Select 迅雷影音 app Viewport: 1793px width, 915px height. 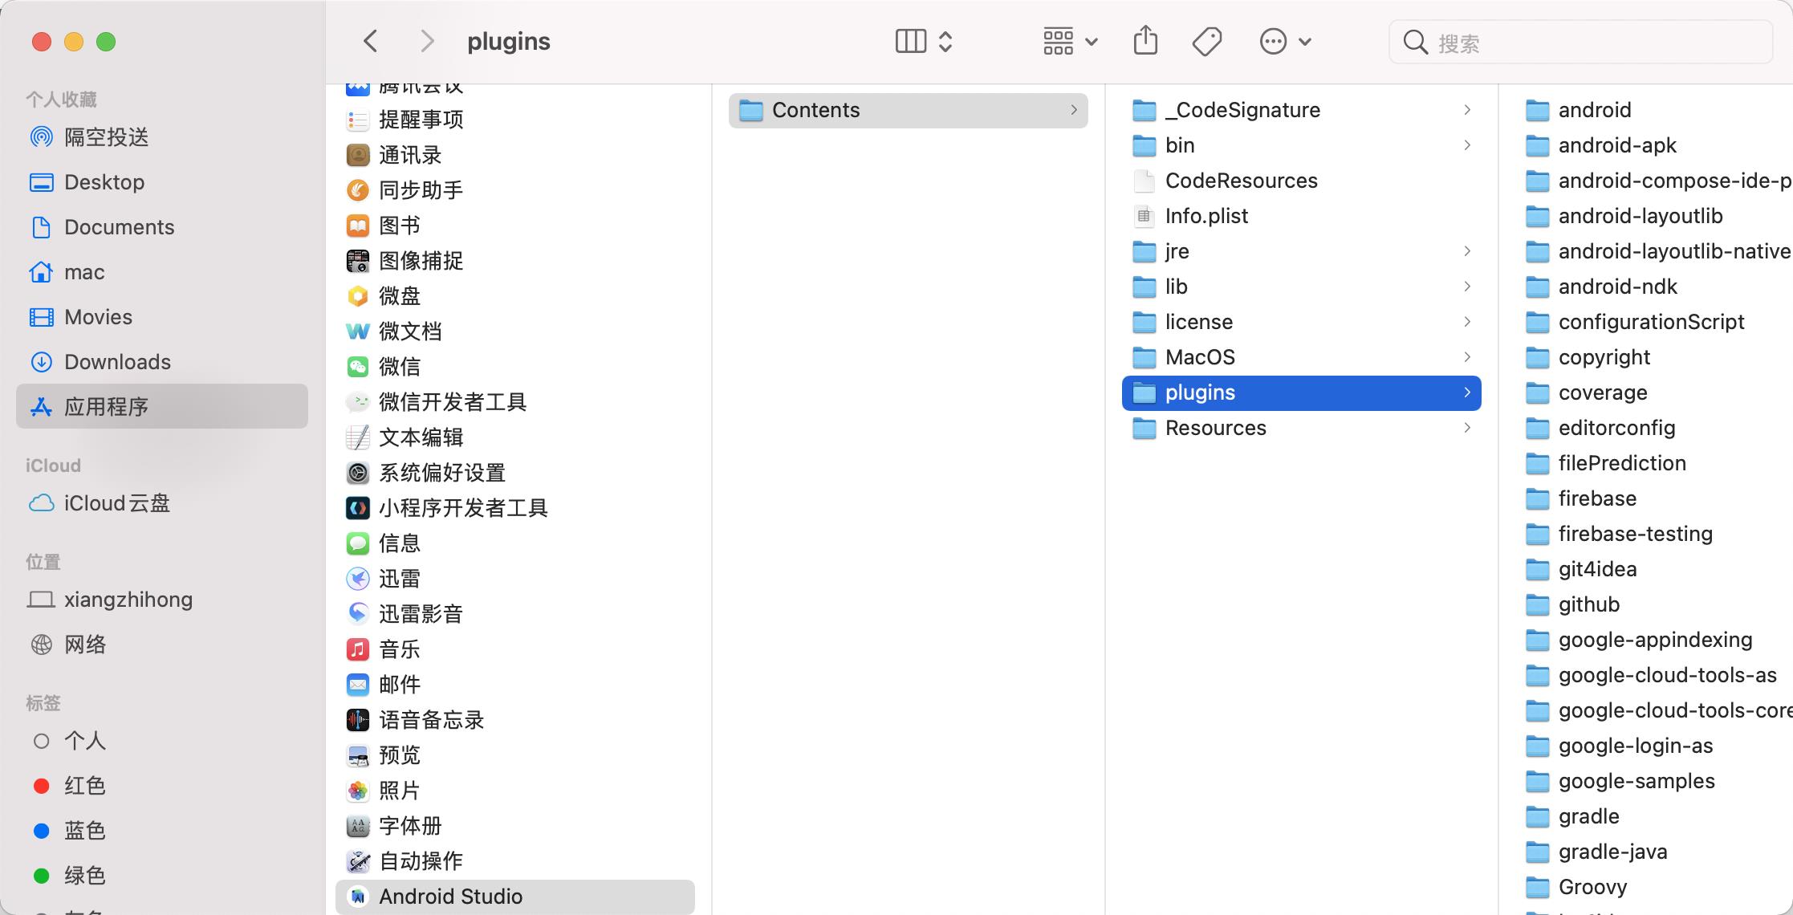pyautogui.click(x=515, y=614)
